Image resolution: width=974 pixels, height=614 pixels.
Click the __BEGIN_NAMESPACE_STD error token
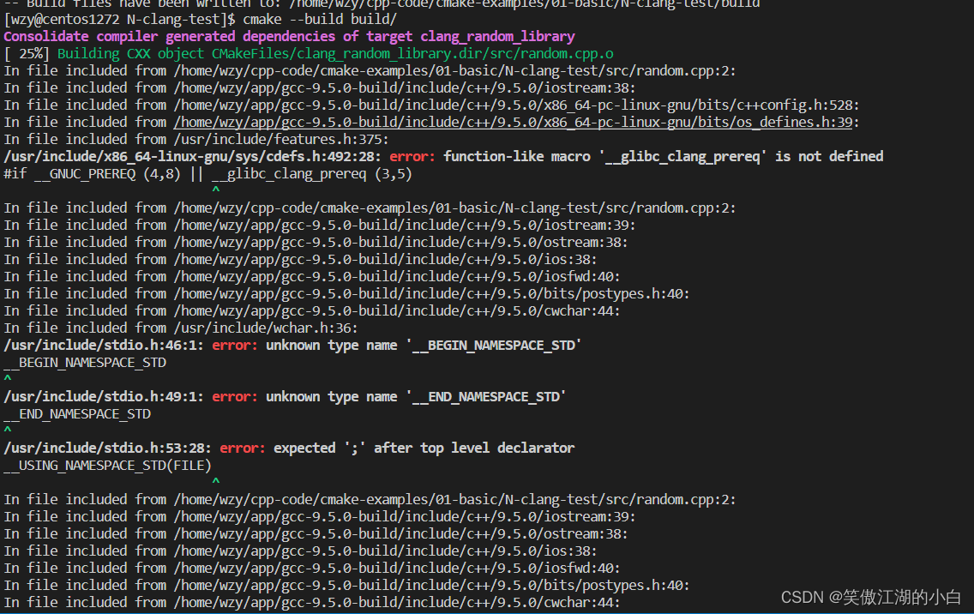pyautogui.click(x=84, y=362)
